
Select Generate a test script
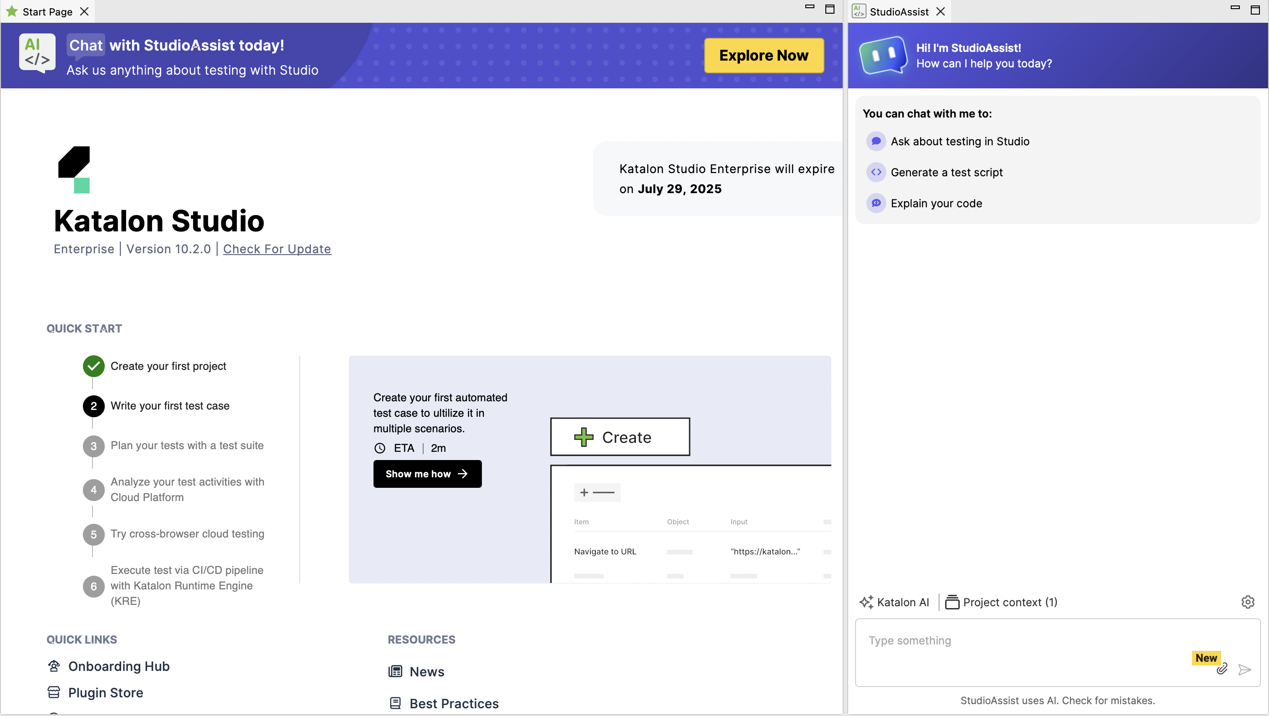pos(947,172)
